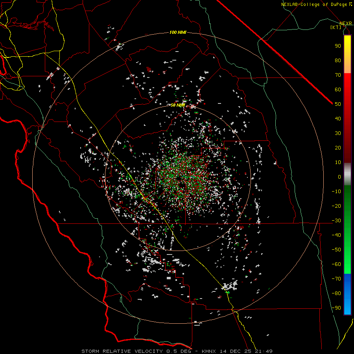Select the 30 value on the velocity scale
The width and height of the screenshot is (354, 354).
pos(338,133)
